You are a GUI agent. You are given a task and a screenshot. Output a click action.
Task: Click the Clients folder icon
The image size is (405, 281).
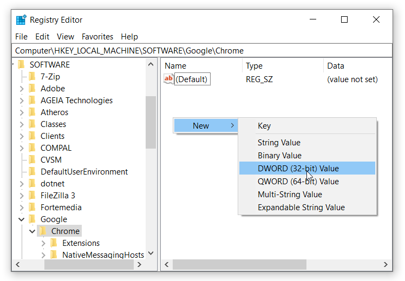pyautogui.click(x=32, y=136)
